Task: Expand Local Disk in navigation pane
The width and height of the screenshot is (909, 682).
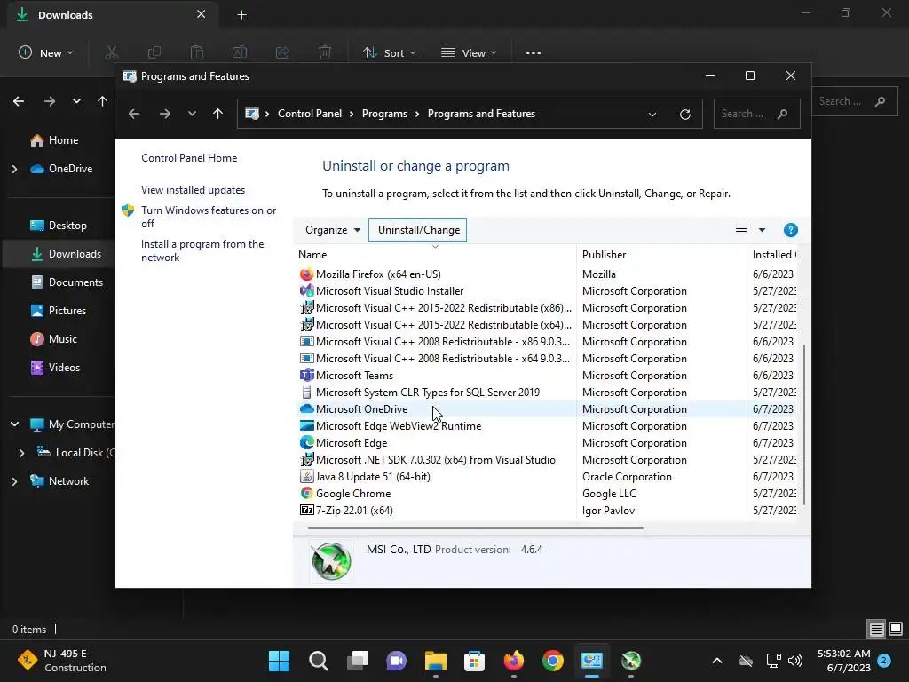Action: click(x=21, y=453)
